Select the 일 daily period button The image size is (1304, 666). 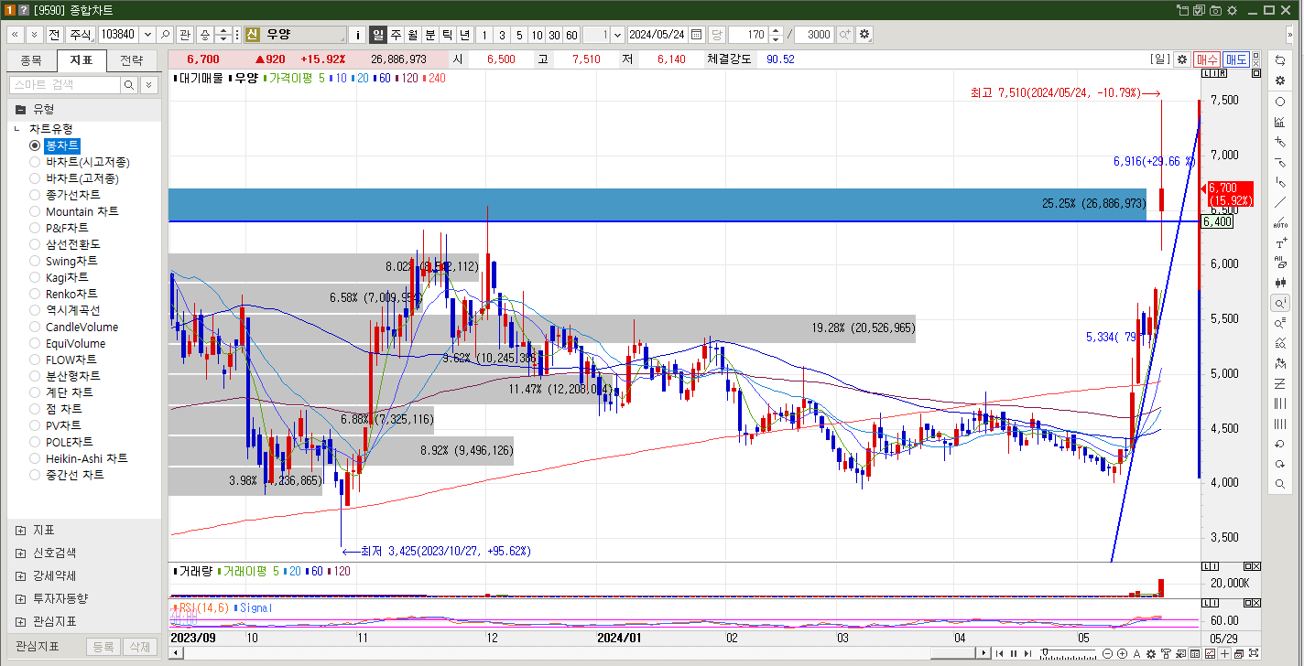pos(378,35)
